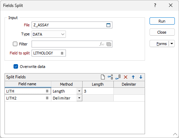Open the Forms button dropdown arrow
This screenshot has width=179, height=138.
point(172,44)
